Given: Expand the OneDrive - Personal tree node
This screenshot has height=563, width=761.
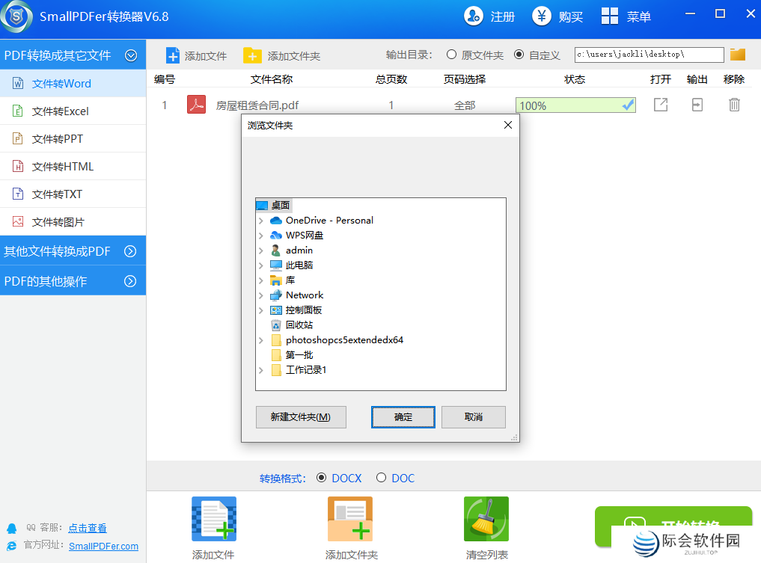Looking at the screenshot, I should pyautogui.click(x=260, y=221).
